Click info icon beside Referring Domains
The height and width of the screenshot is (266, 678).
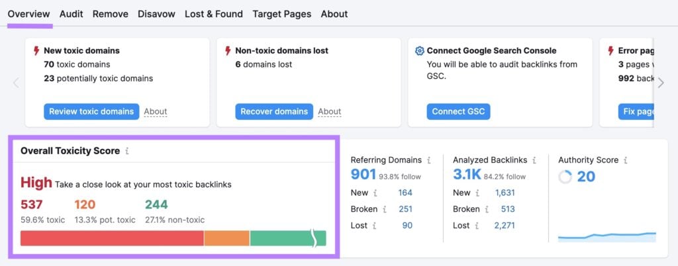(429, 160)
